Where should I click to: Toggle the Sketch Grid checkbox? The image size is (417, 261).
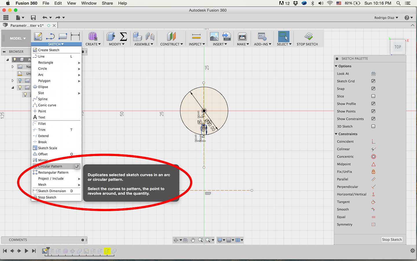pyautogui.click(x=373, y=81)
